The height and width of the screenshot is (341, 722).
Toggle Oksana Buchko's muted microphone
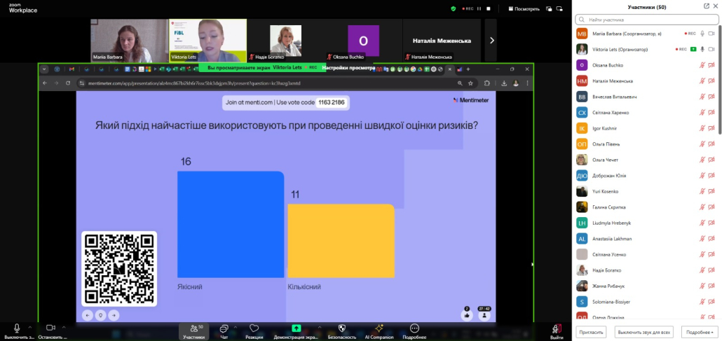(x=702, y=65)
